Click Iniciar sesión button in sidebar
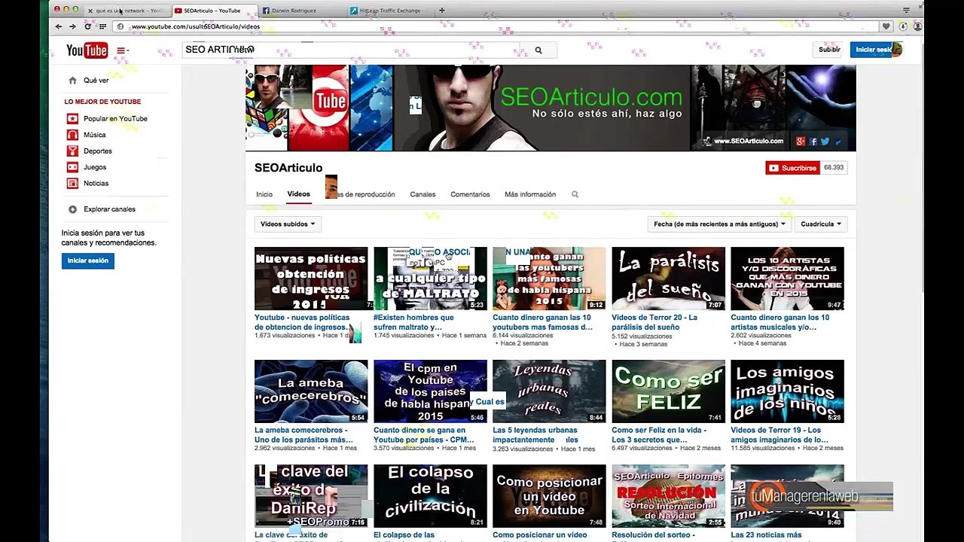 [x=88, y=260]
